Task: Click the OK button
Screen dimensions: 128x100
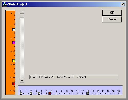Action: (112, 13)
